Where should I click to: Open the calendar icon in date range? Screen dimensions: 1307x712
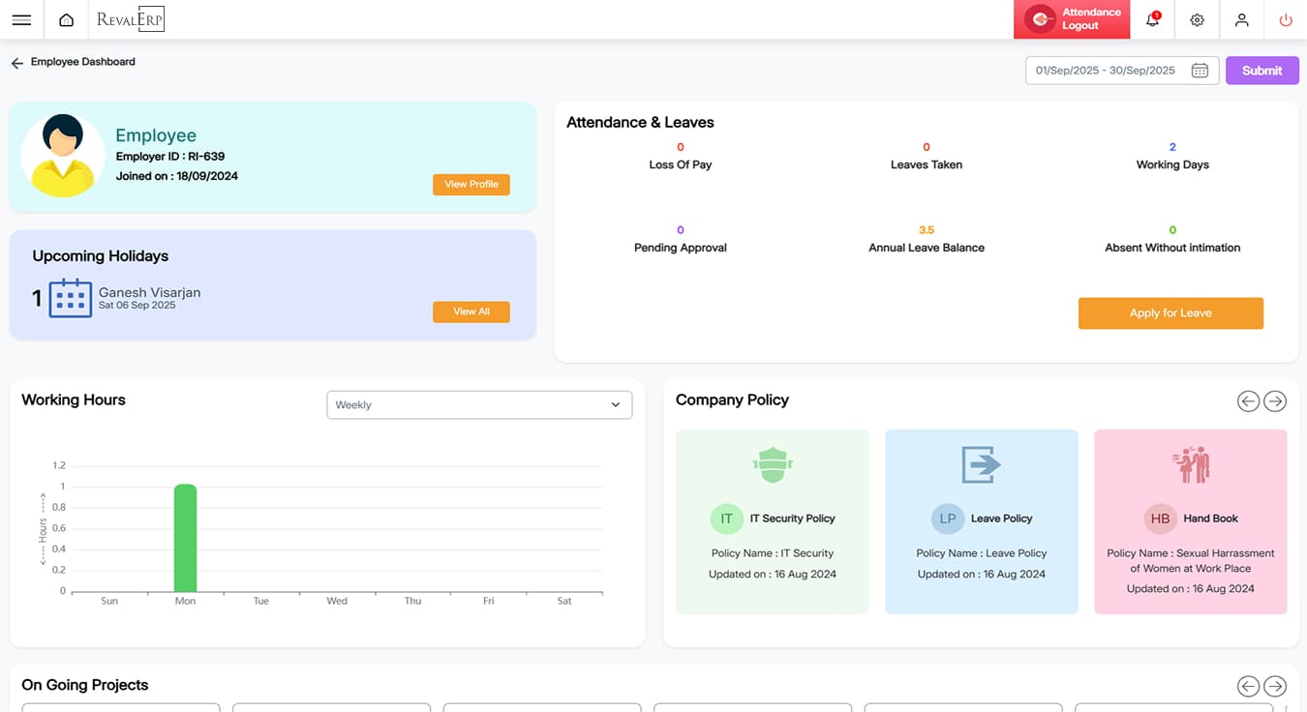pyautogui.click(x=1200, y=71)
